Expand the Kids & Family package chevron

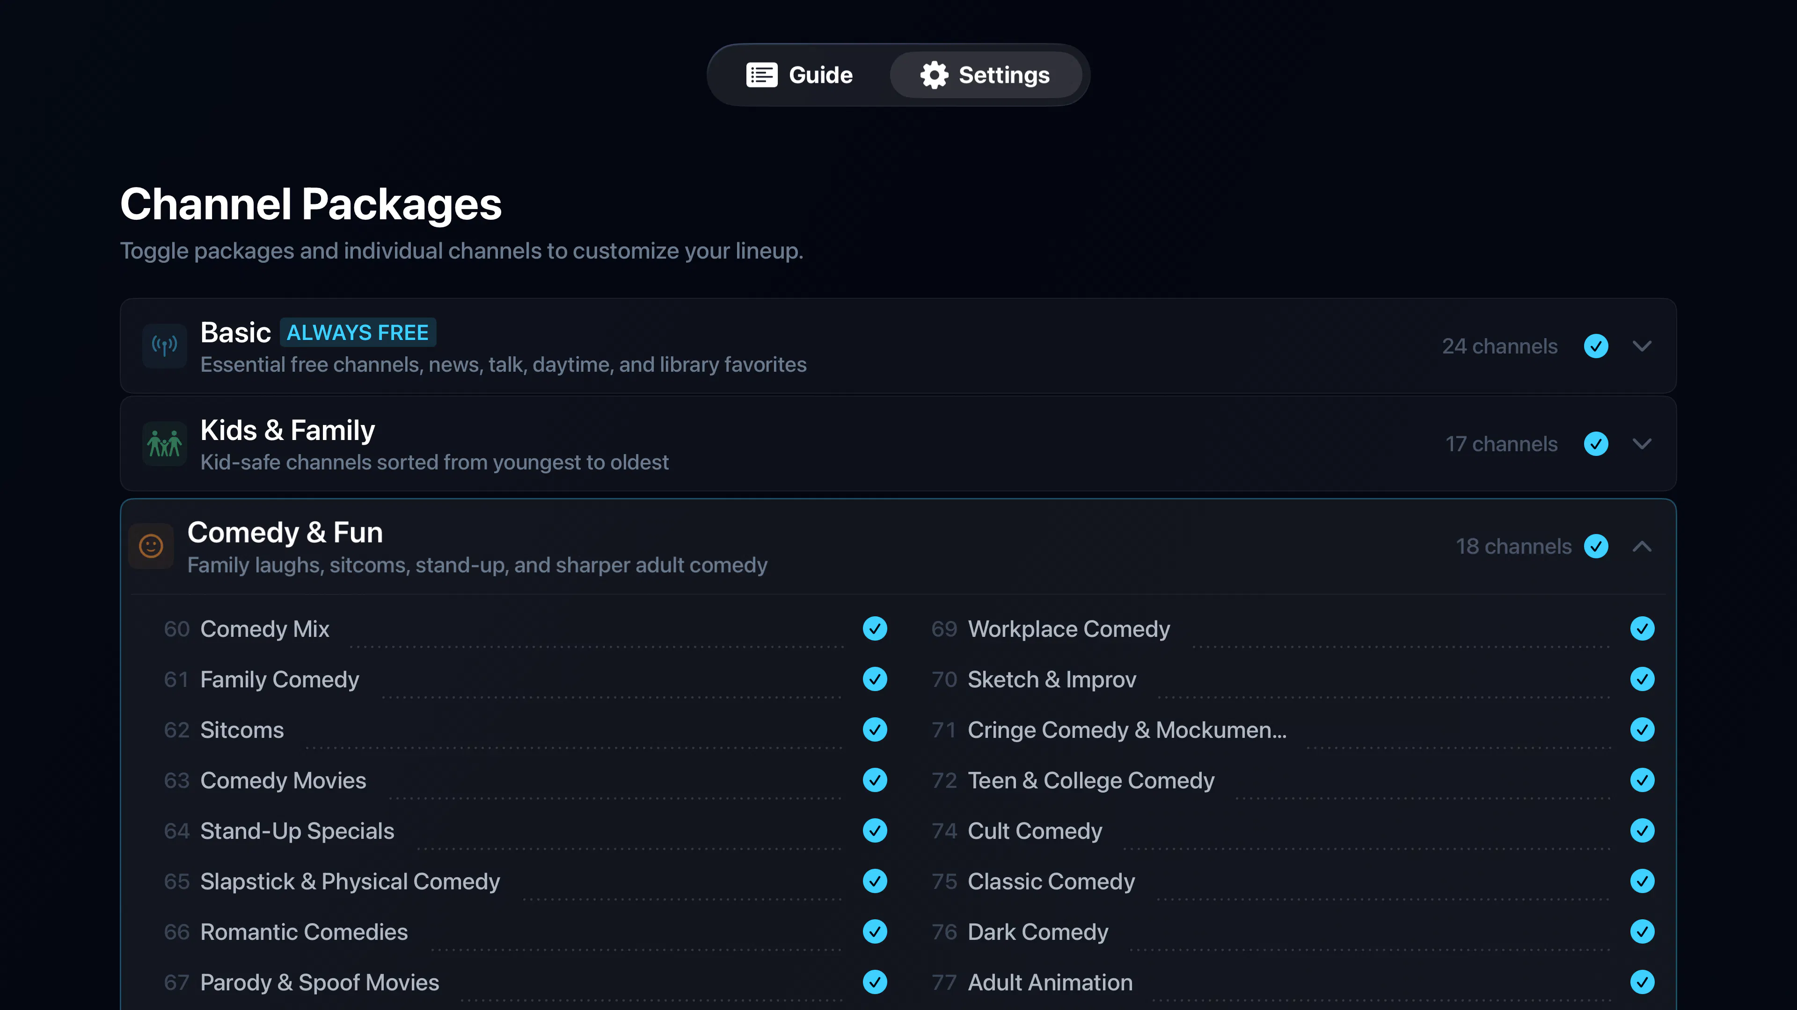click(1642, 443)
